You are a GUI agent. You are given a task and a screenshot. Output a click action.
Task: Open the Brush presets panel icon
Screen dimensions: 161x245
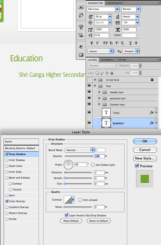pyautogui.click(x=81, y=27)
